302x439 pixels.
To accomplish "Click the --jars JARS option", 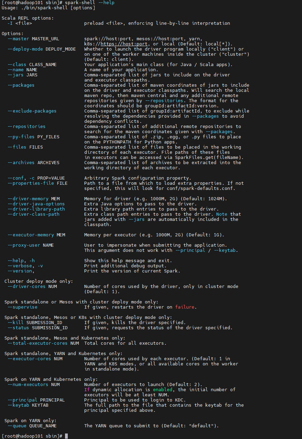I will coord(22,75).
